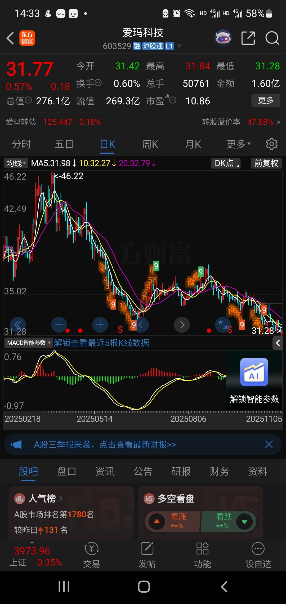Tap the 46.22 high marker on chart
Viewport: 286px width, 604px height.
[69, 176]
